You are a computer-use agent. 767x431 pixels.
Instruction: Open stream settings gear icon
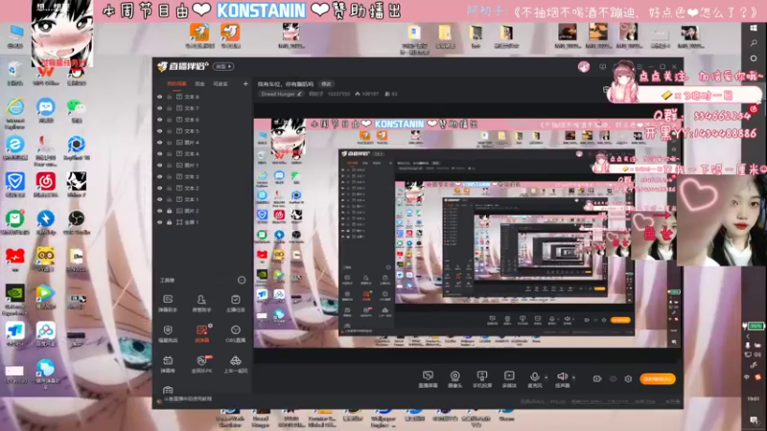628,378
